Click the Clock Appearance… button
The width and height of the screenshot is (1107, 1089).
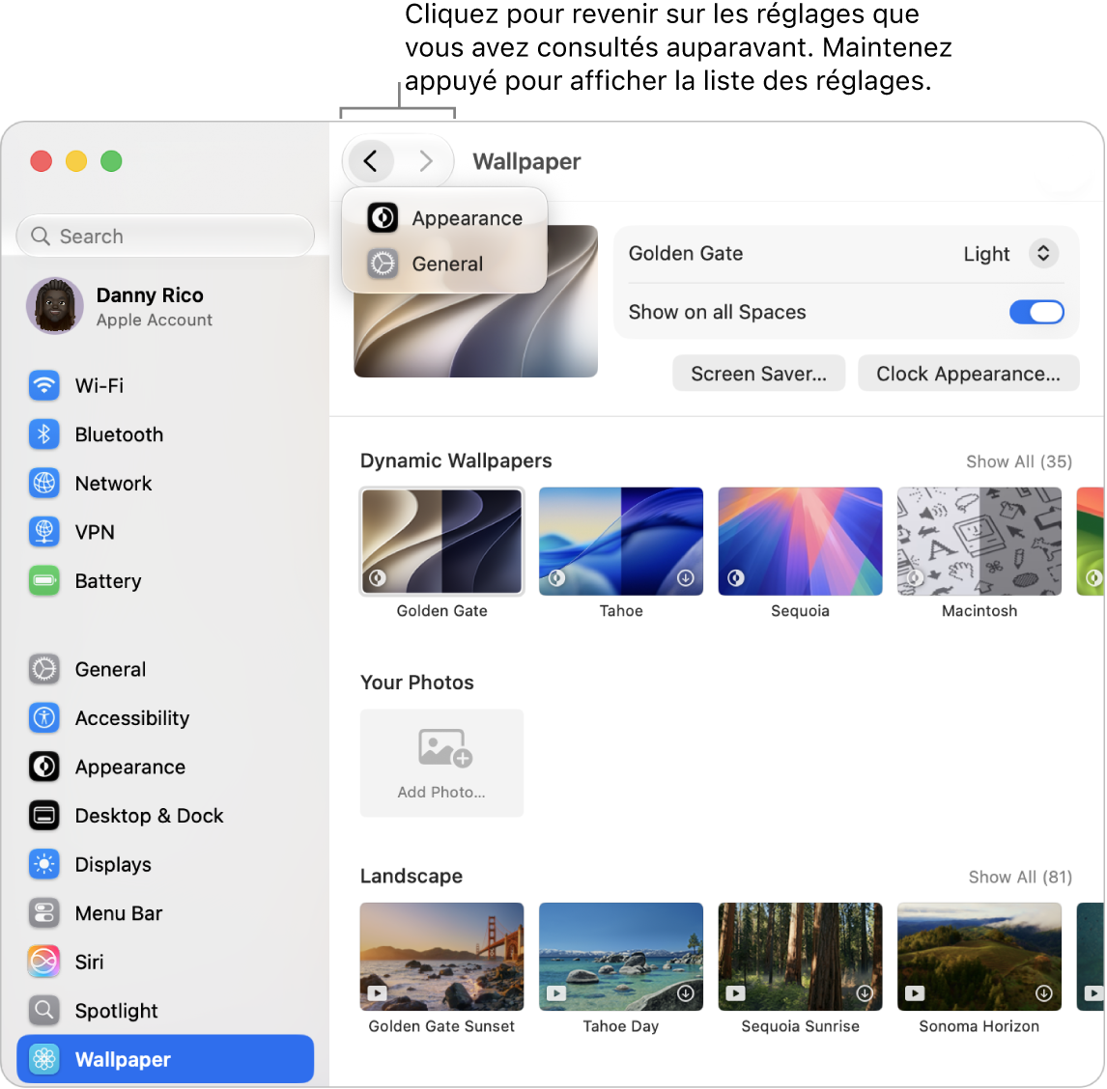click(968, 374)
